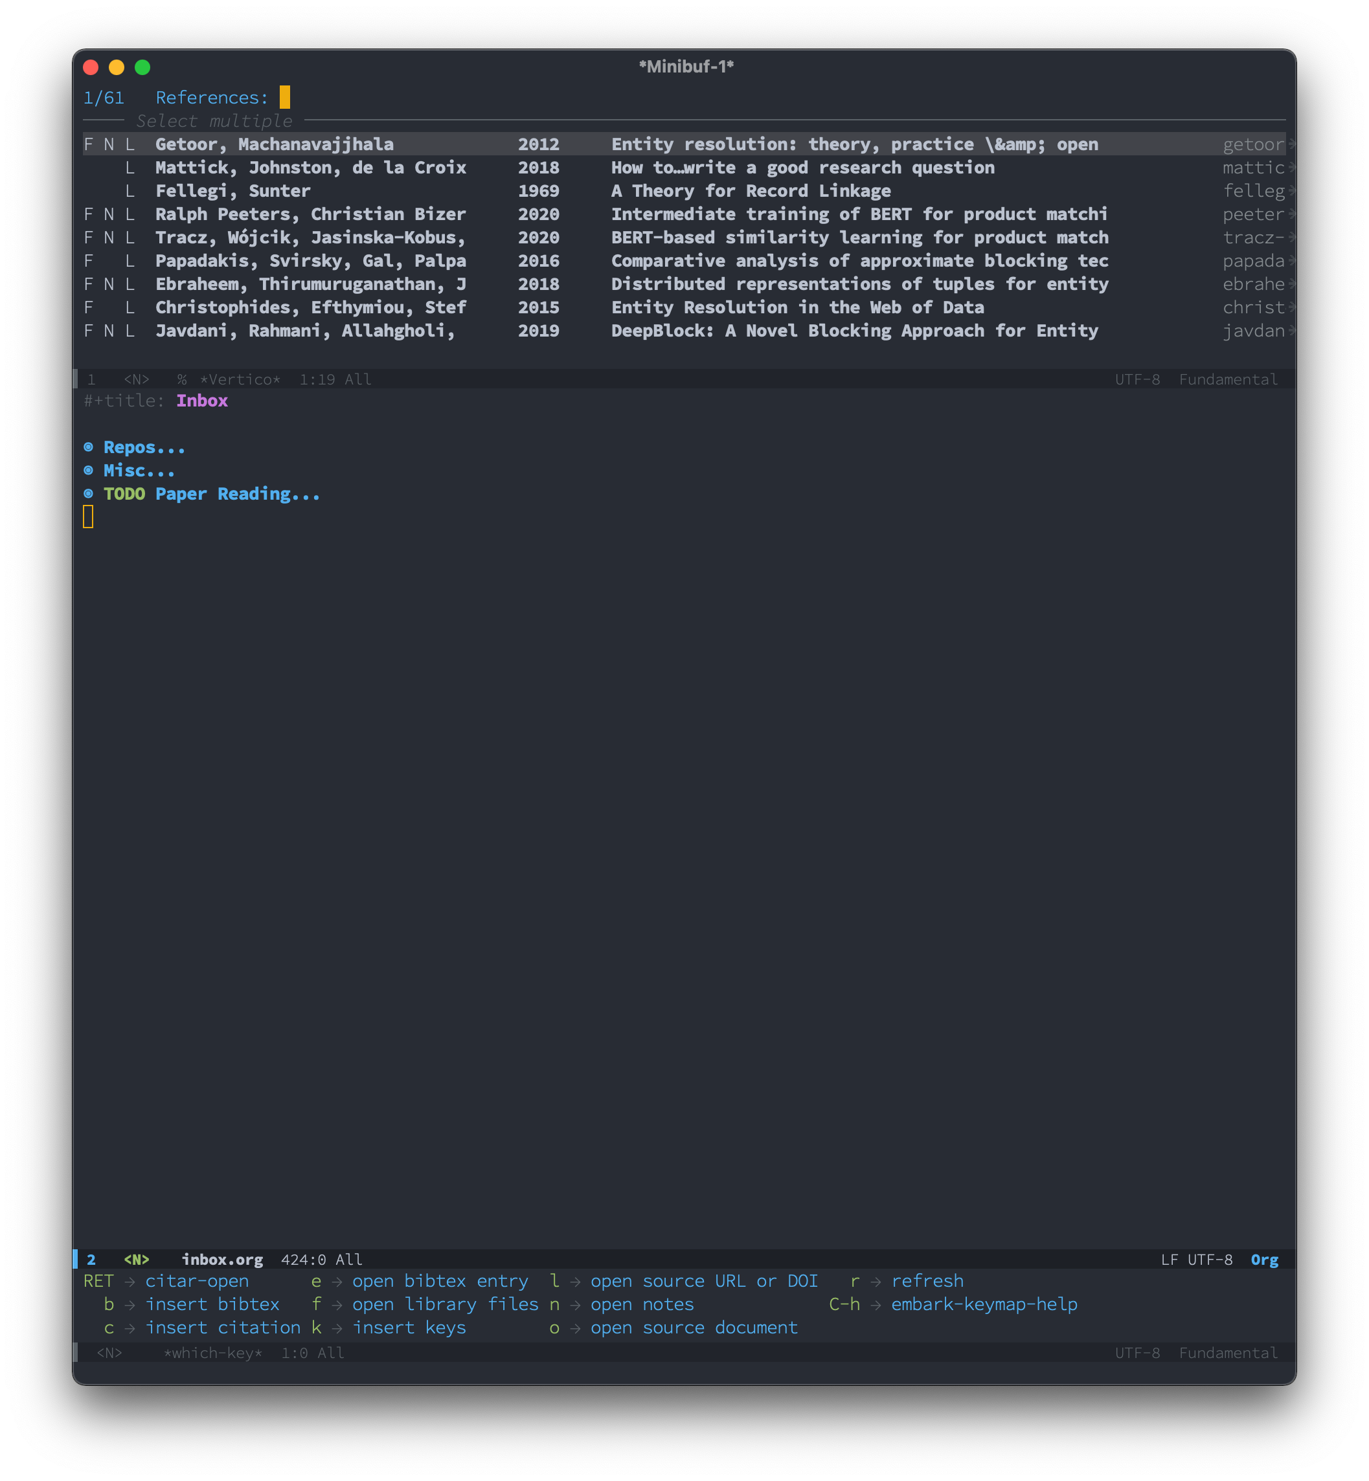This screenshot has height=1481, width=1369.
Task: Click the L link indicator on the Fellegi, Sunter entry
Action: (x=130, y=190)
